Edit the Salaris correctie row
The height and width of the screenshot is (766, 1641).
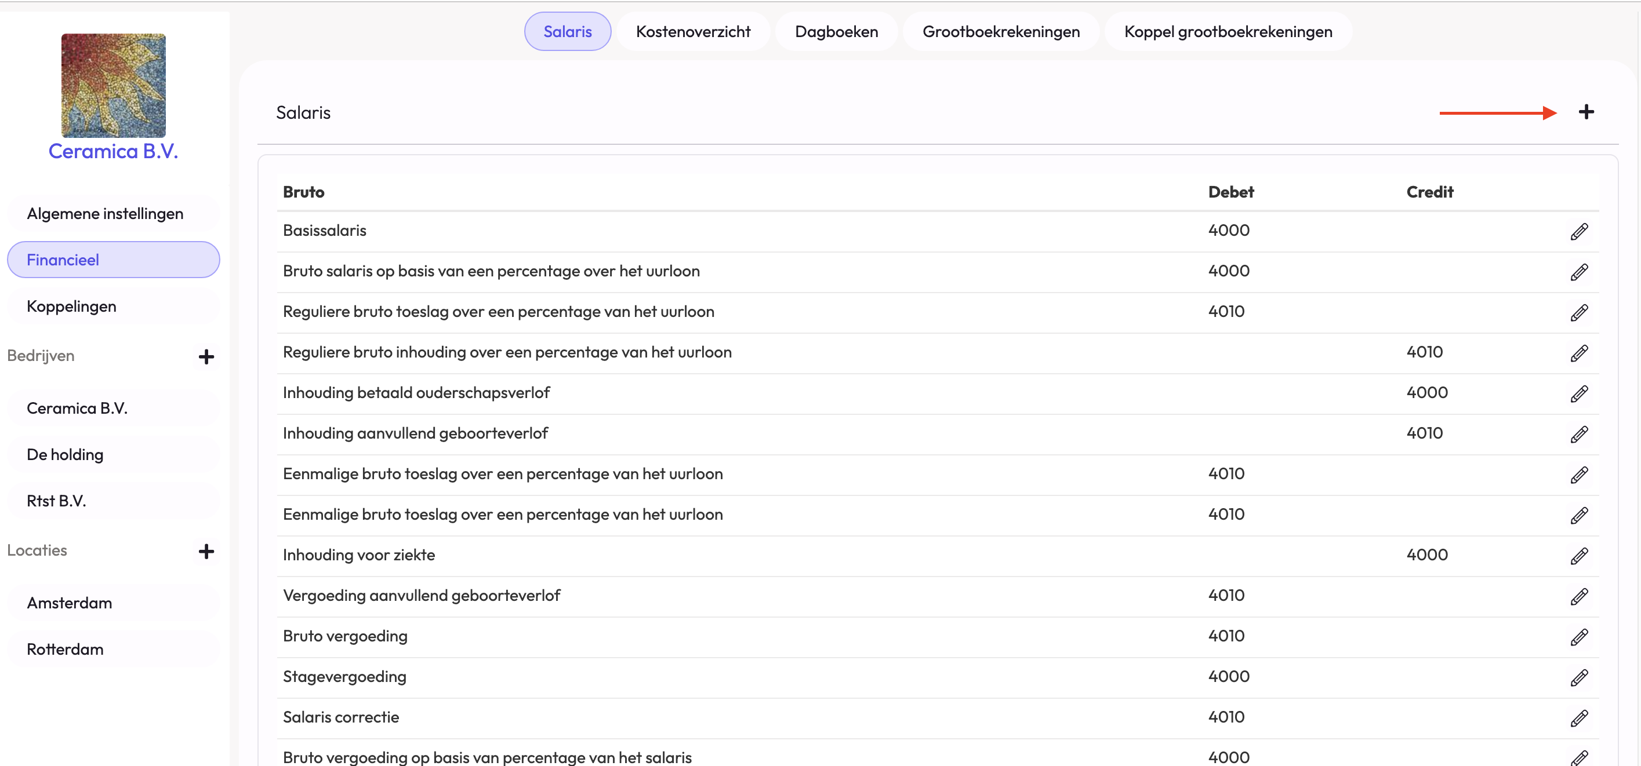point(1578,718)
